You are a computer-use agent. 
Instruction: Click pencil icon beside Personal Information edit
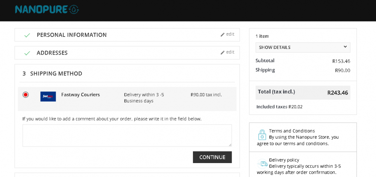tap(223, 35)
